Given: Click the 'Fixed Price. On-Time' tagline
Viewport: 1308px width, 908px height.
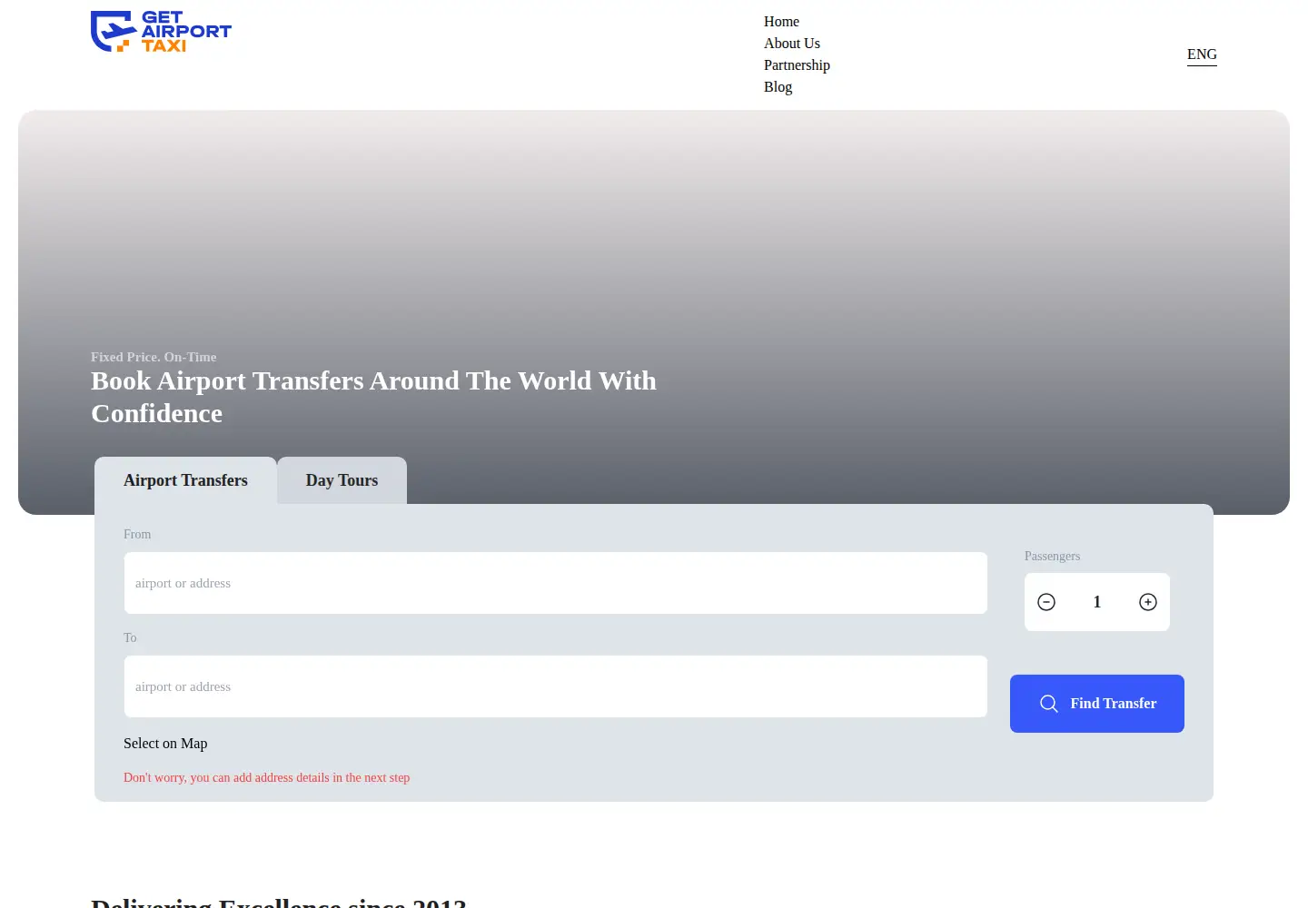Looking at the screenshot, I should [154, 357].
